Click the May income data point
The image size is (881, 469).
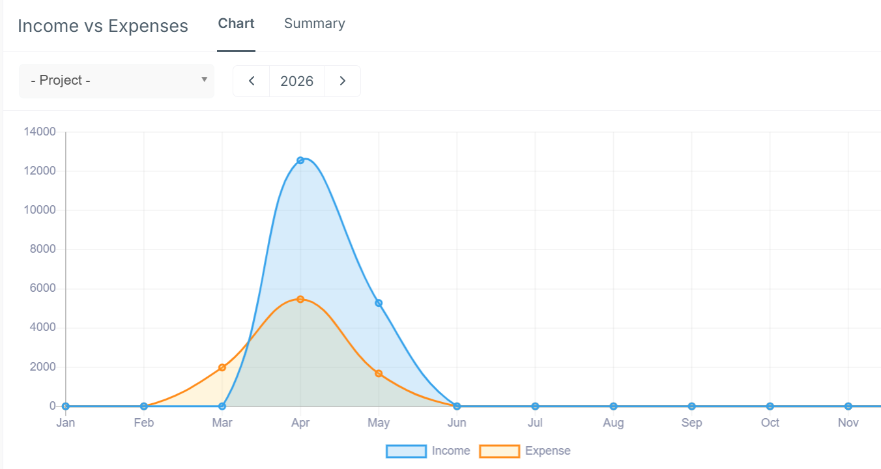click(x=379, y=303)
